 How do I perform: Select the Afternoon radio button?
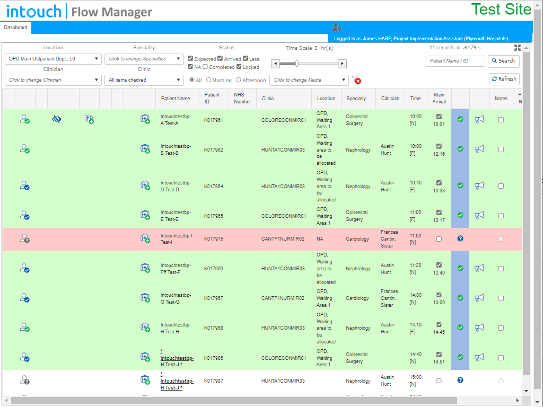pos(239,80)
